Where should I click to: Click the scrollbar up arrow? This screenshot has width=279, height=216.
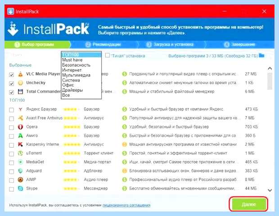[270, 68]
